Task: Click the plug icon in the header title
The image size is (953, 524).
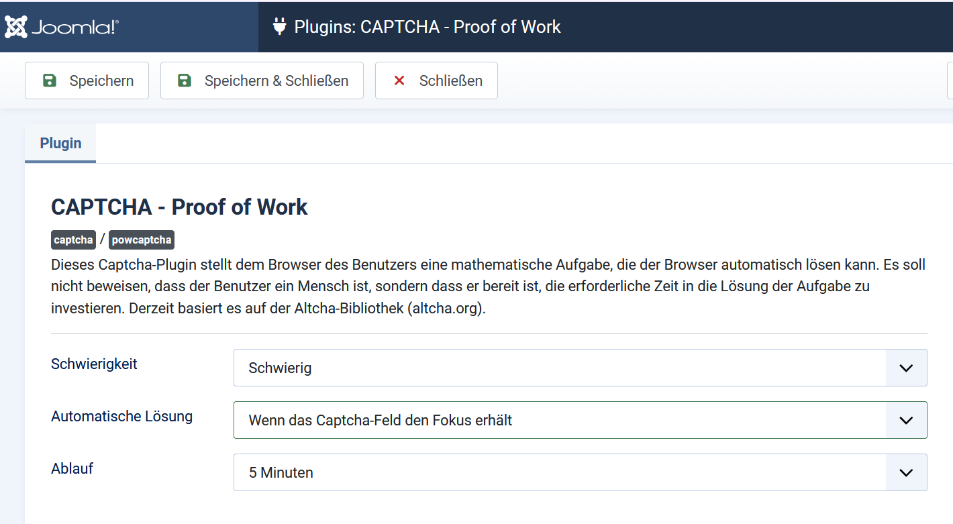Action: point(279,27)
